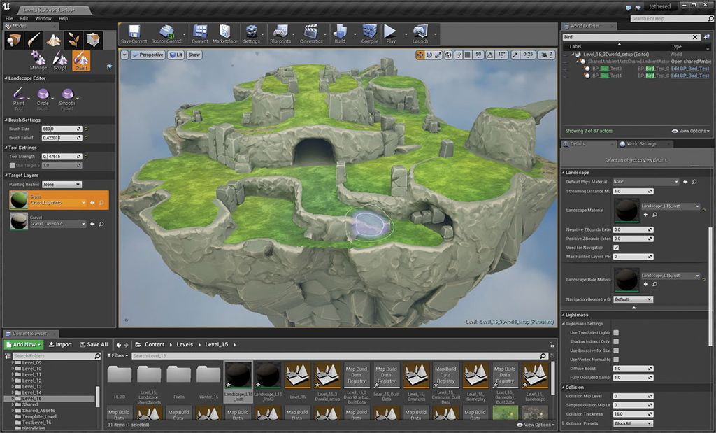Viewport: 716px width, 433px height.
Task: Enable Use Two Sided Lighting in Lightmass Settings
Action: click(616, 332)
